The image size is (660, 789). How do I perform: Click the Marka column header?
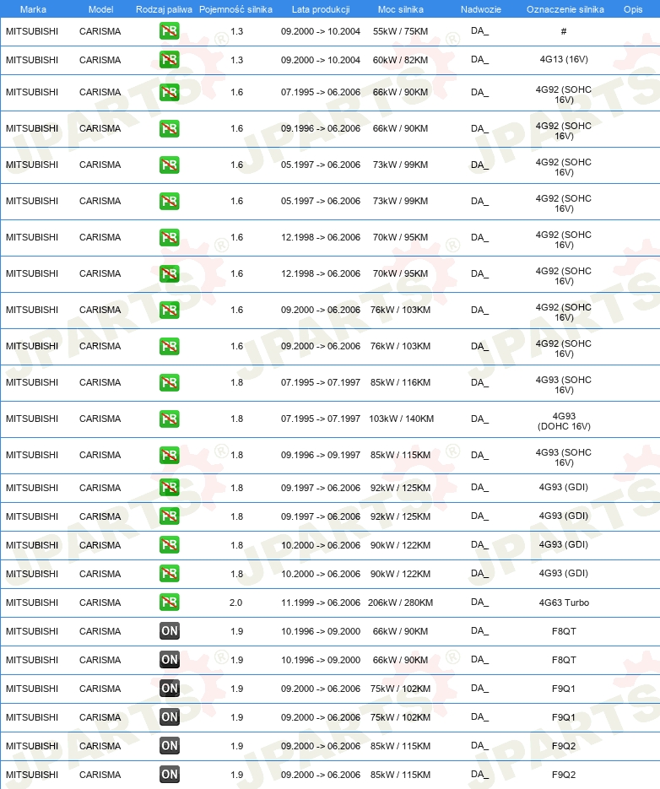33,9
